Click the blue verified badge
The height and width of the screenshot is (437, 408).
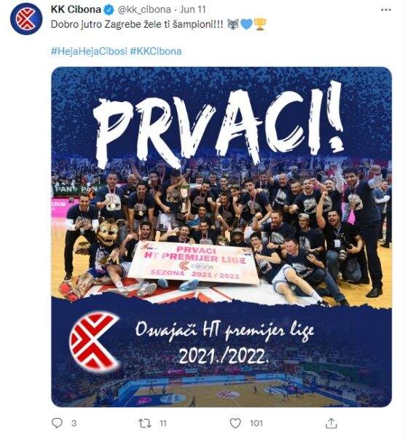(x=109, y=10)
